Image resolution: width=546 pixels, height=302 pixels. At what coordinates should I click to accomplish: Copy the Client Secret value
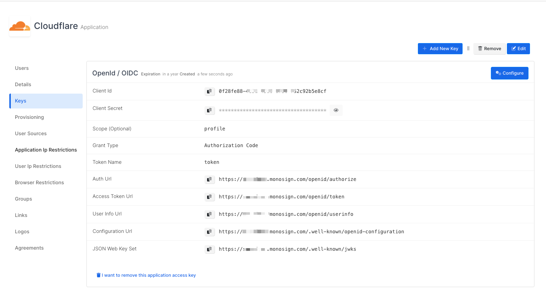(x=209, y=110)
